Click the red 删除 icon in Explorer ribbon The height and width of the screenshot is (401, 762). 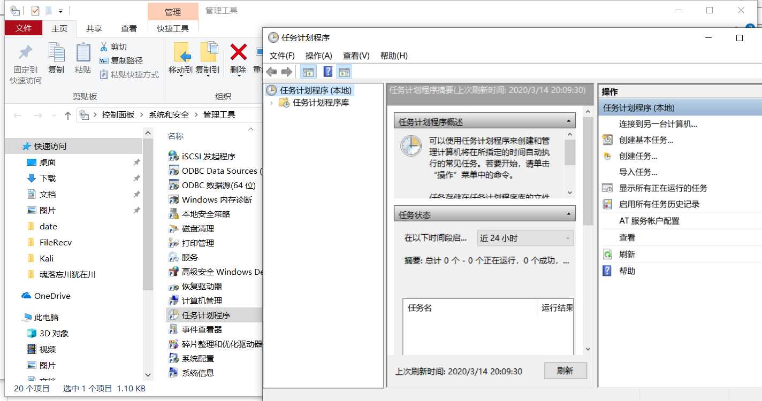(x=238, y=52)
